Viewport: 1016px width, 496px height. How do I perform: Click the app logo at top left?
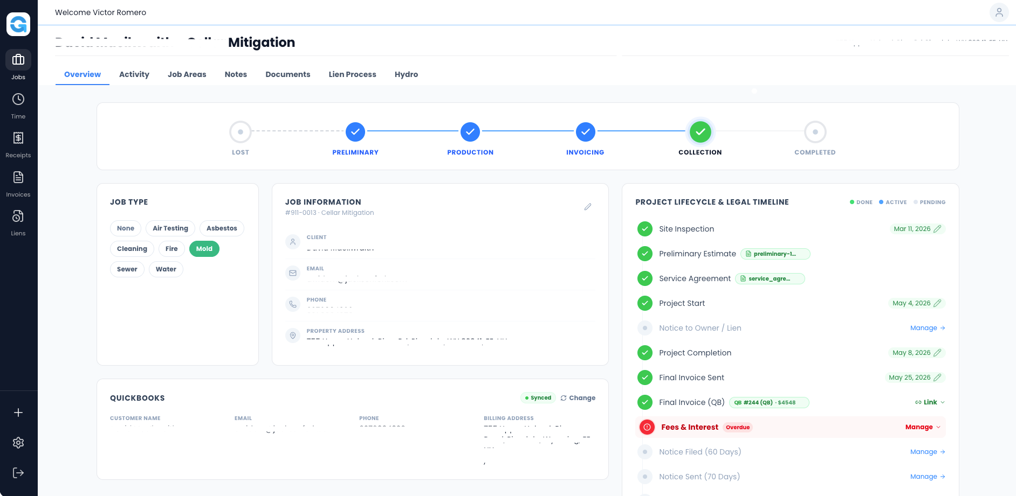18,24
